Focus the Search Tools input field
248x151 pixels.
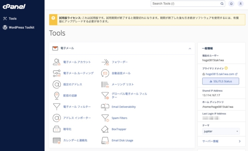(x=188, y=3)
